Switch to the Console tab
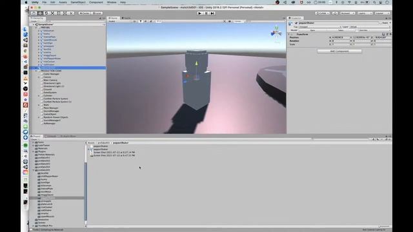 pos(50,136)
